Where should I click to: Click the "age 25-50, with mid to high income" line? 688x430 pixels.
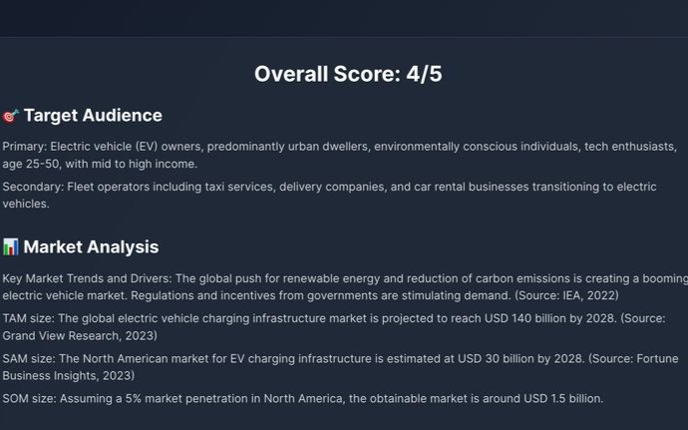[99, 164]
